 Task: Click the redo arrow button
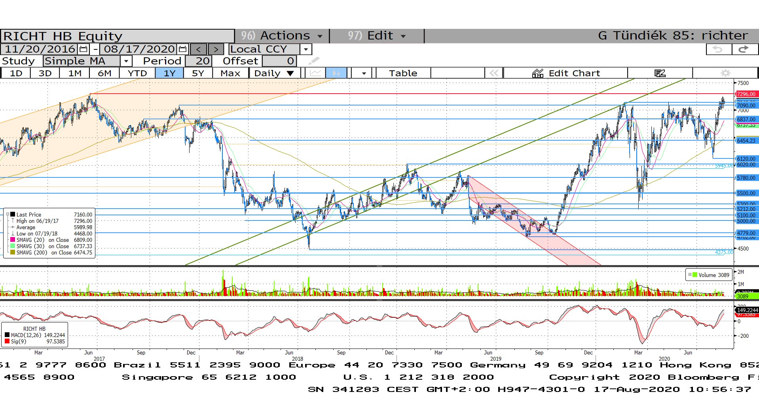point(744,49)
